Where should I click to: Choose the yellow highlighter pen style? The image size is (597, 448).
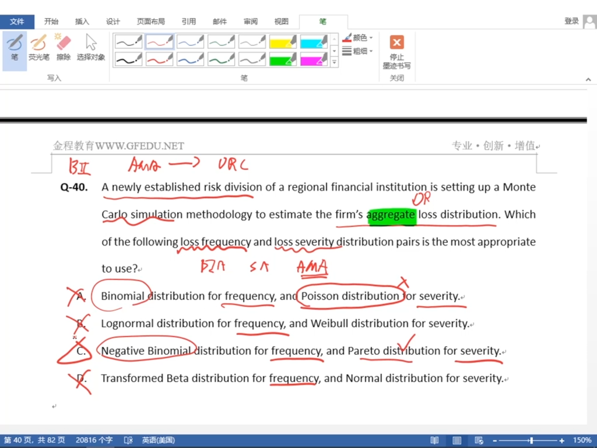tap(283, 41)
